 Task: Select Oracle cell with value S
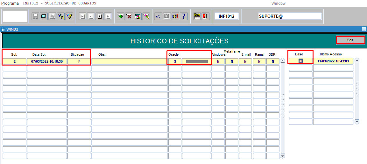tap(175, 61)
